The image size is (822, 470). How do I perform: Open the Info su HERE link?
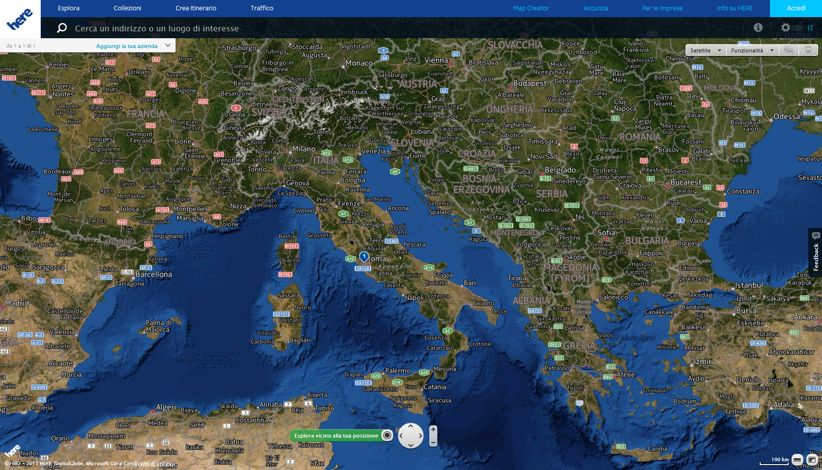click(x=735, y=8)
